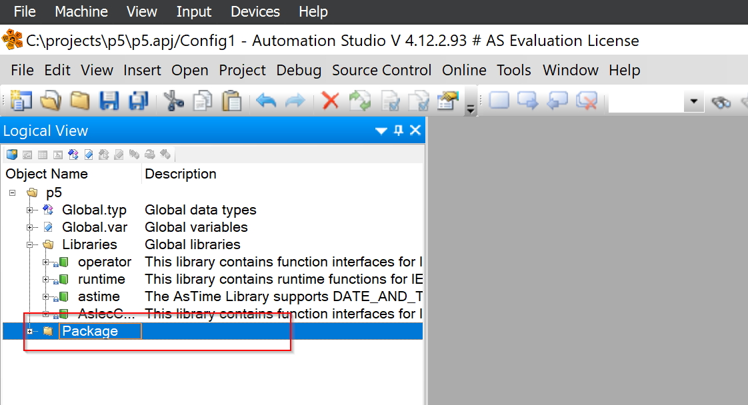Open the Insert menu

(x=142, y=70)
